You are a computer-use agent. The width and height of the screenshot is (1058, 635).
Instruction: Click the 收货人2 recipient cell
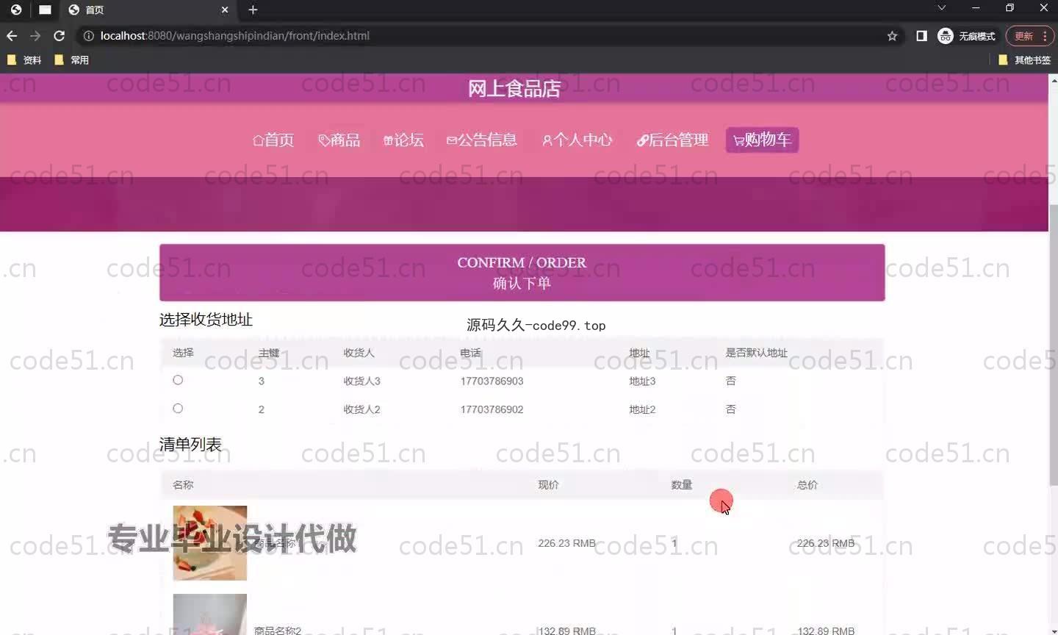pos(361,409)
